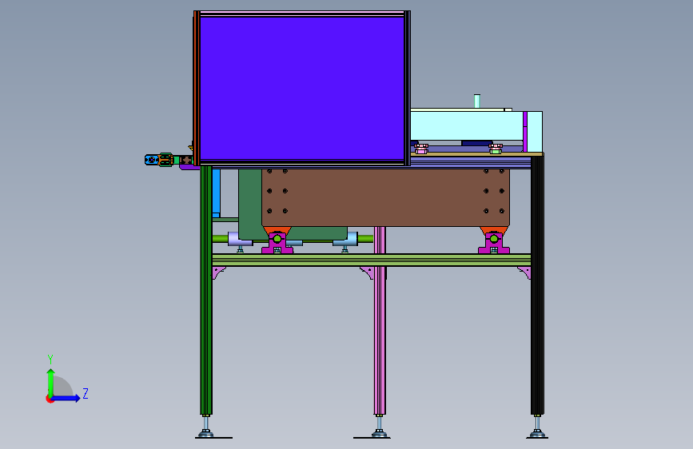This screenshot has height=449, width=693.
Task: Pick the dark green left frame leg
Action: pos(206,290)
